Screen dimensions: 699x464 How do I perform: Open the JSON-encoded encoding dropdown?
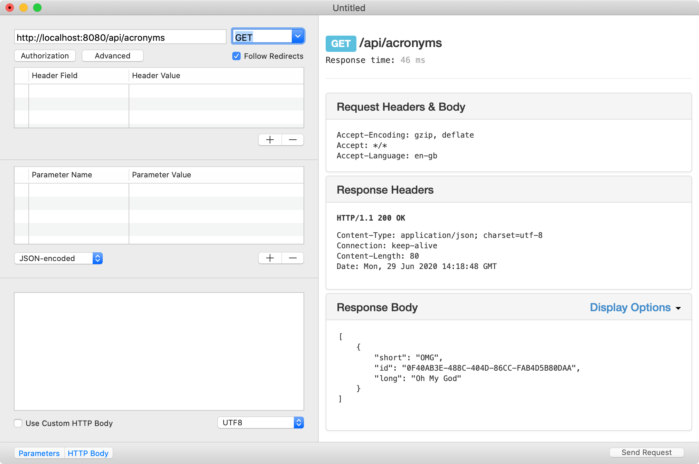pyautogui.click(x=58, y=258)
